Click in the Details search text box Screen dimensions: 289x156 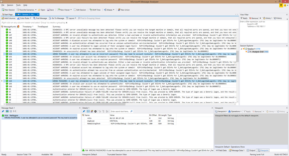[120, 111]
